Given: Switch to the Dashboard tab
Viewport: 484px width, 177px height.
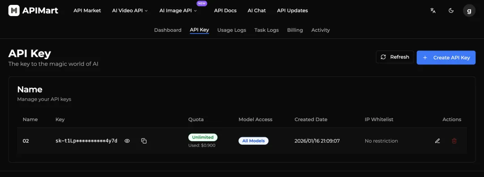Looking at the screenshot, I should [x=168, y=30].
